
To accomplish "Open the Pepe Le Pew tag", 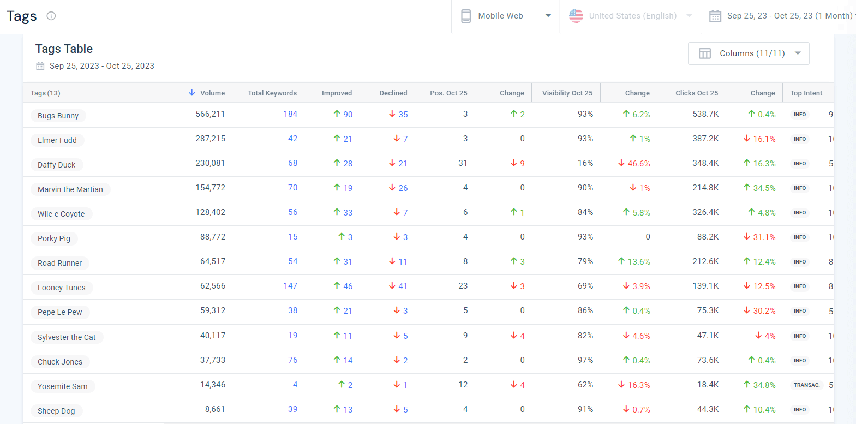I will 60,312.
